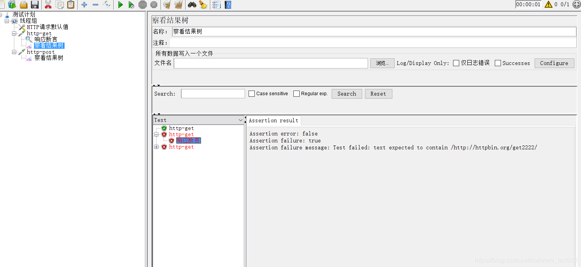Image resolution: width=581 pixels, height=267 pixels.
Task: Click the grey Shutdown X icon
Action: 154,5
